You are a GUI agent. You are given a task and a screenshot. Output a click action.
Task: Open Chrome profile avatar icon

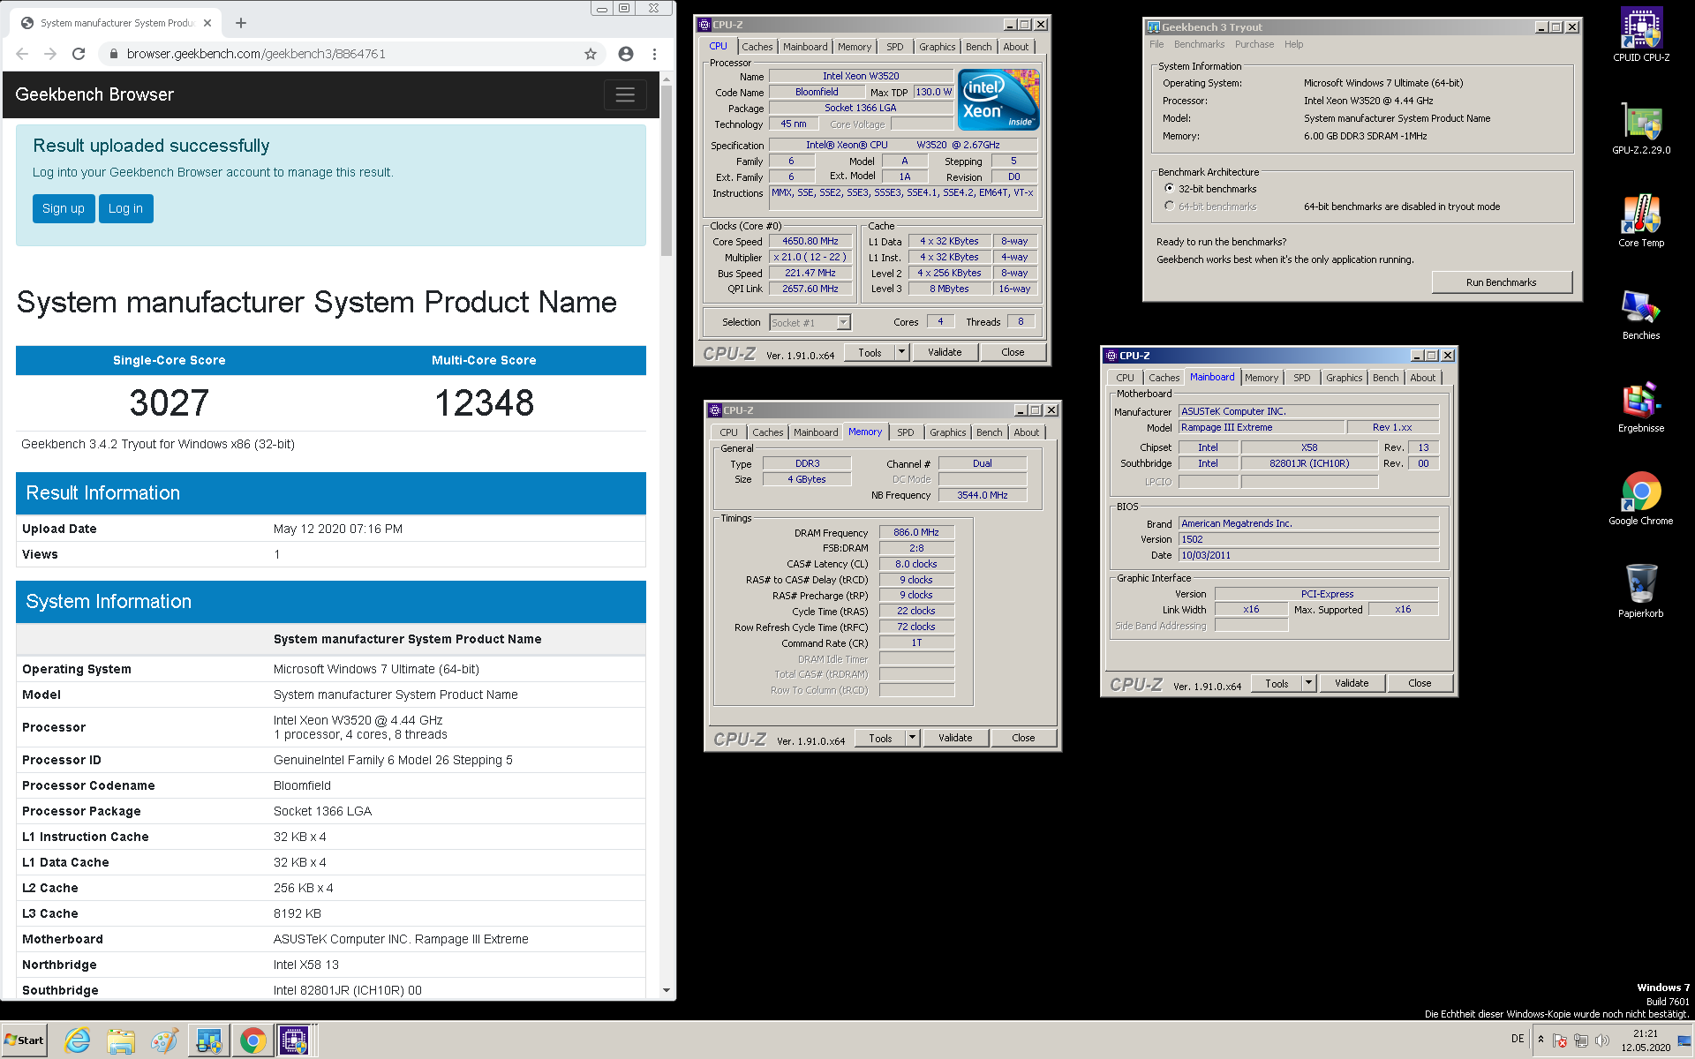click(626, 54)
